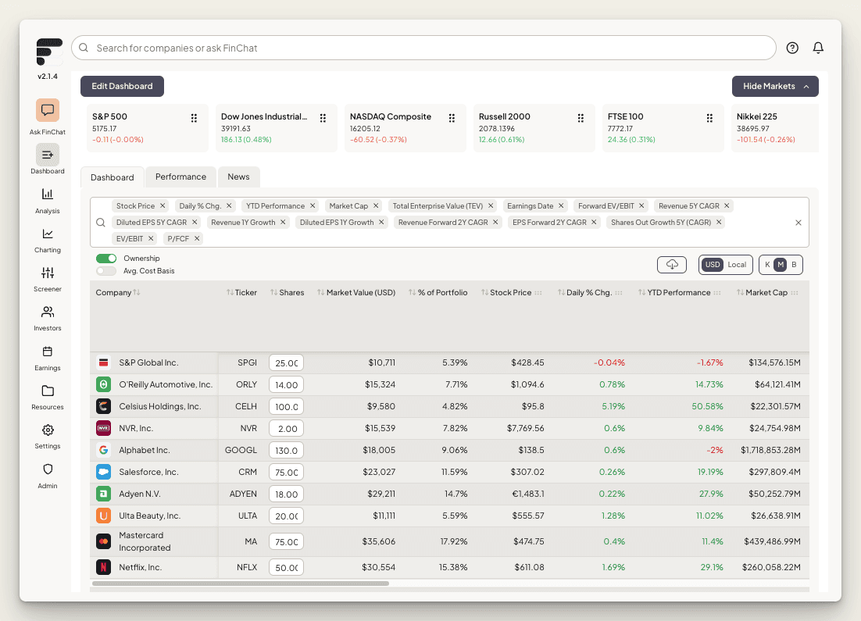Click the horizontal table scrollbar
The image size is (861, 621).
click(241, 583)
